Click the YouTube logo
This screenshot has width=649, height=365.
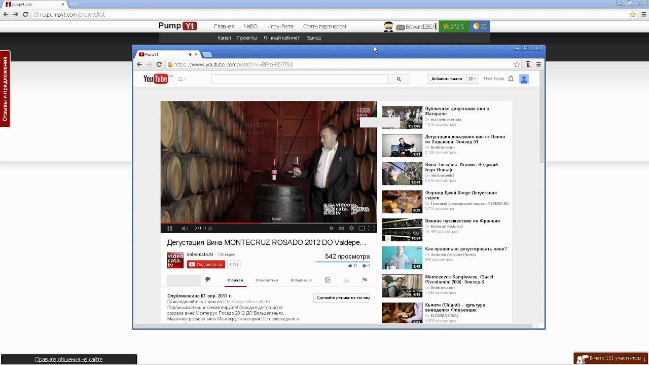[155, 79]
